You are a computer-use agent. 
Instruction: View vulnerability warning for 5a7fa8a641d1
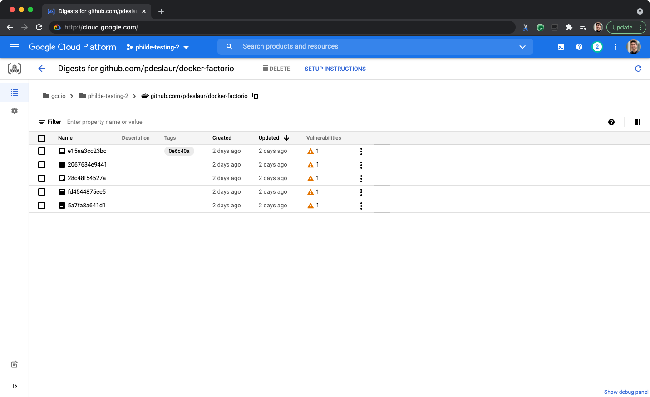(310, 206)
